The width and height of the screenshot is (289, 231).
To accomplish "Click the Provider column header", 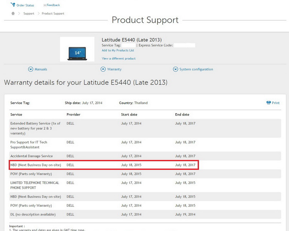I will [73, 114].
